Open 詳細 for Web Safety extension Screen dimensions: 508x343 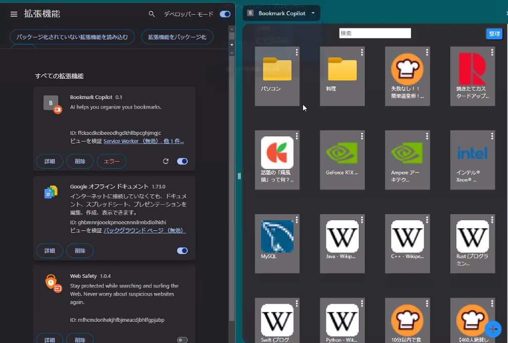click(x=50, y=339)
